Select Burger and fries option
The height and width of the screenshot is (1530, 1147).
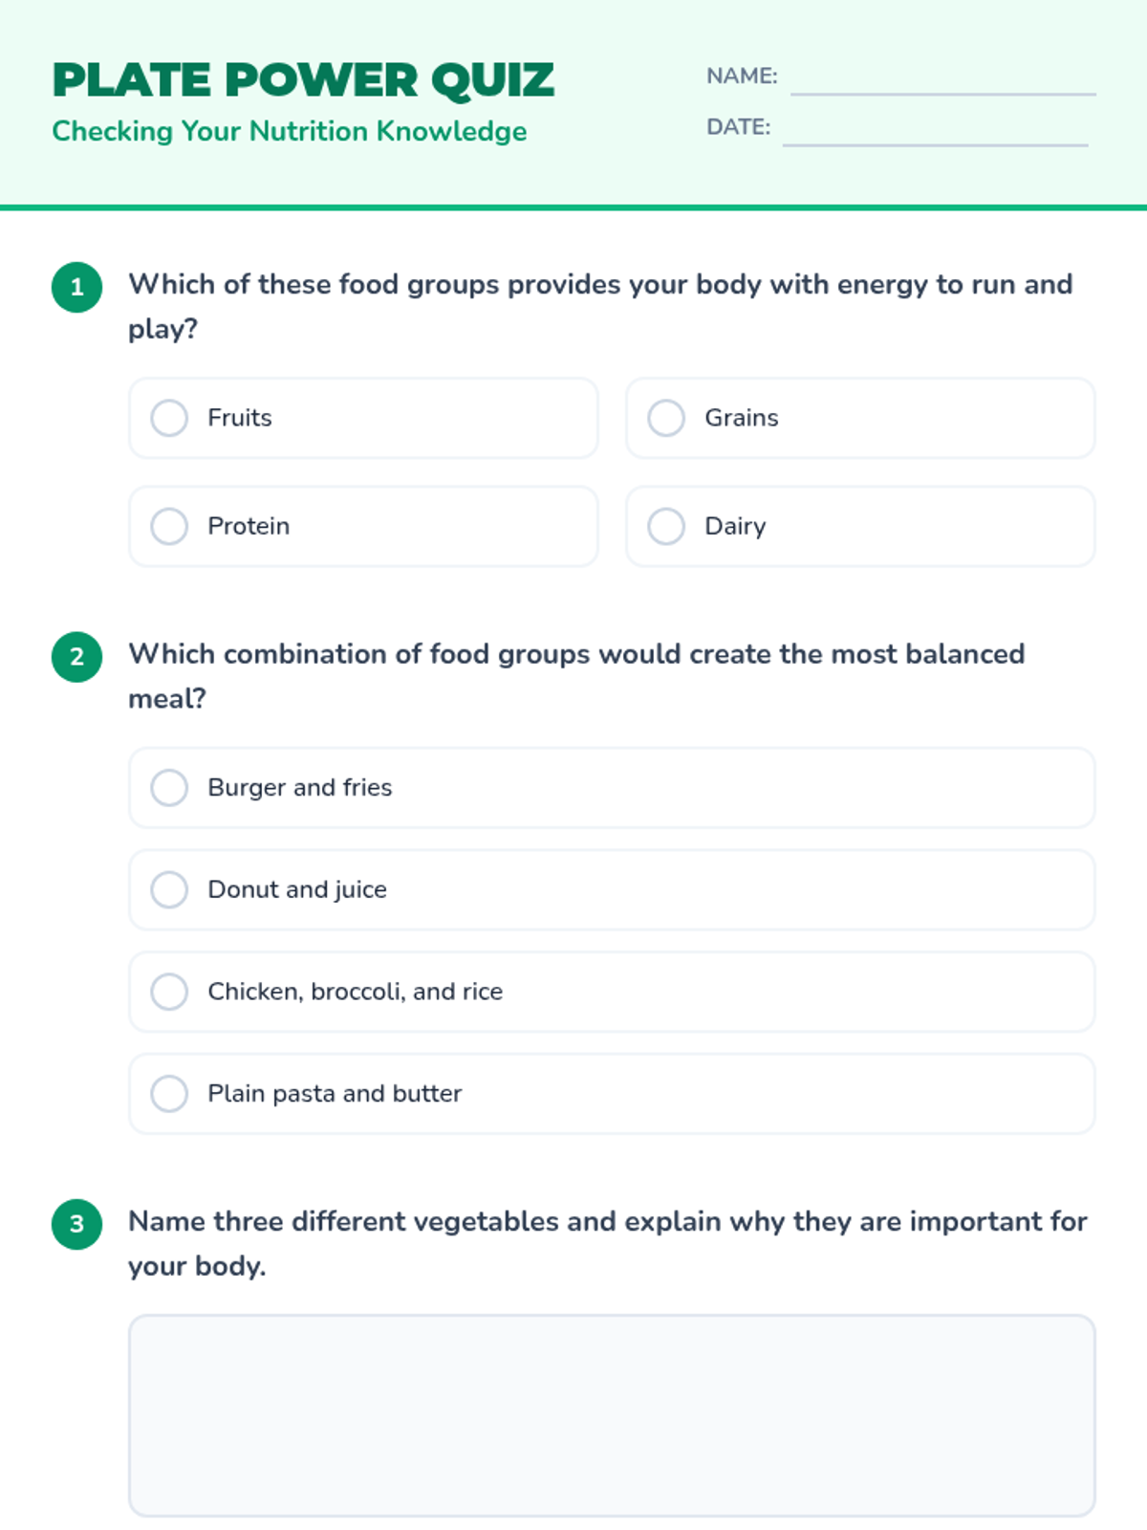pyautogui.click(x=612, y=788)
